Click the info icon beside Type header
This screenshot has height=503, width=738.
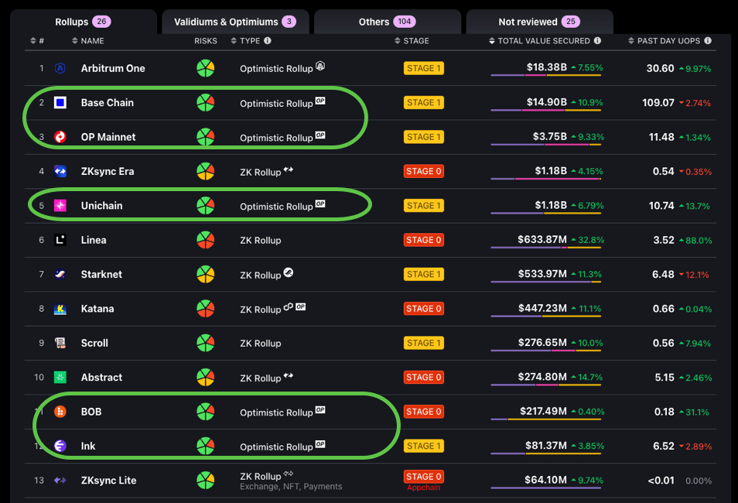click(268, 41)
